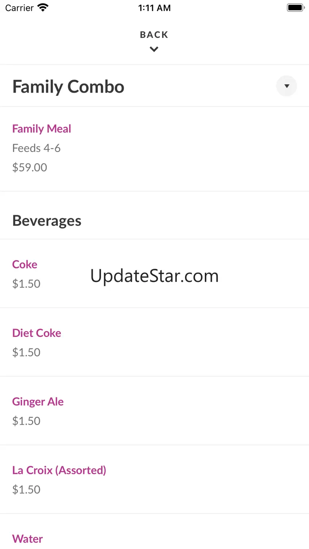
Task: Tap the Family Combo heading
Action: tap(68, 87)
